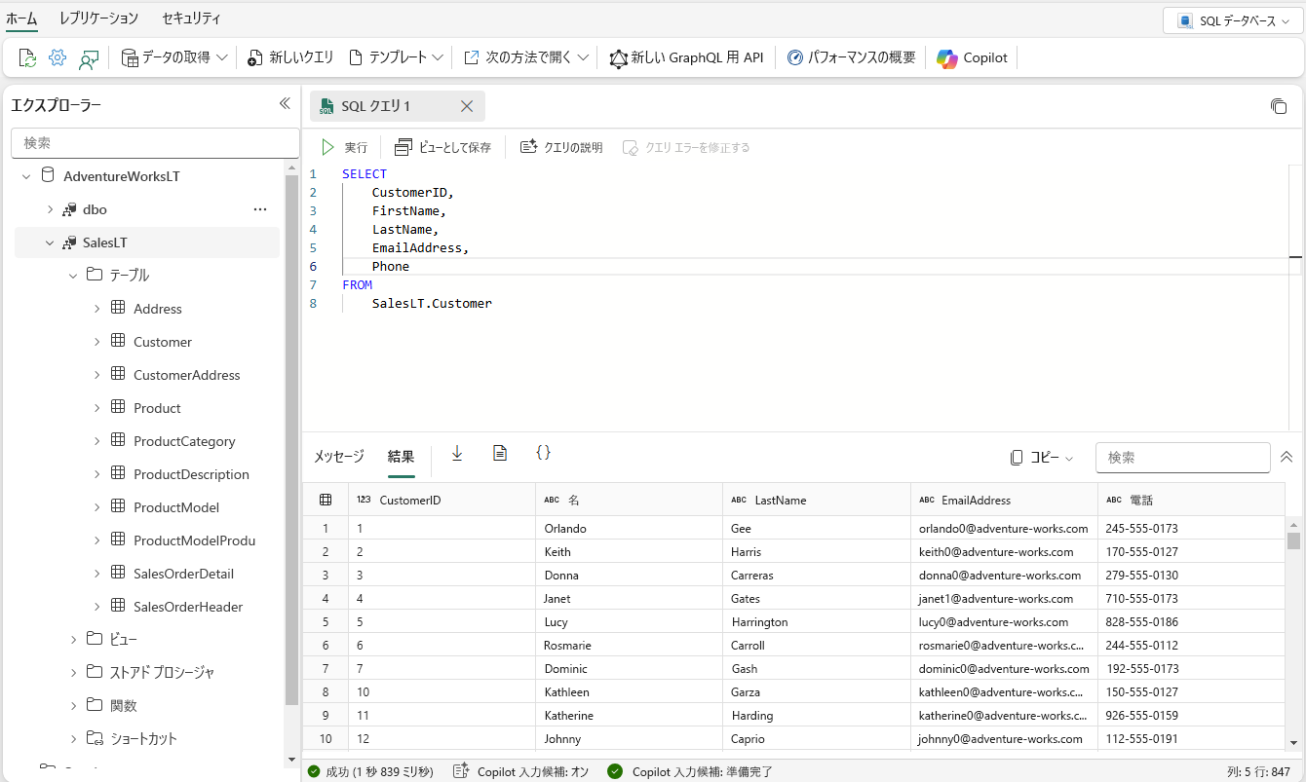Download results with the arrow icon
1306x782 pixels.
coord(457,453)
